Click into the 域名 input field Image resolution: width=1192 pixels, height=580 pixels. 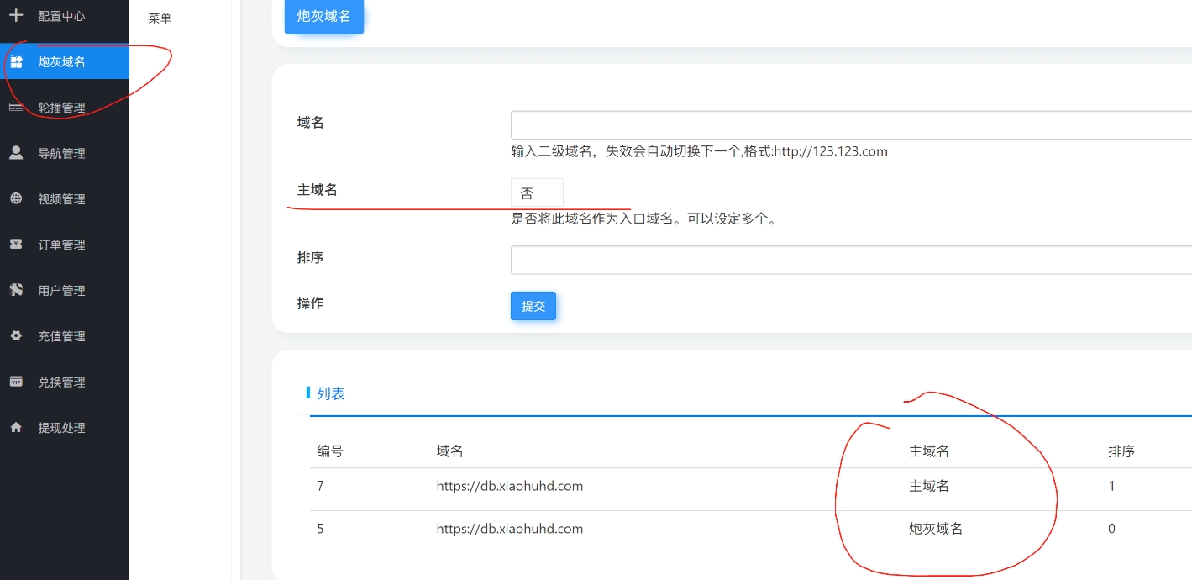(850, 125)
